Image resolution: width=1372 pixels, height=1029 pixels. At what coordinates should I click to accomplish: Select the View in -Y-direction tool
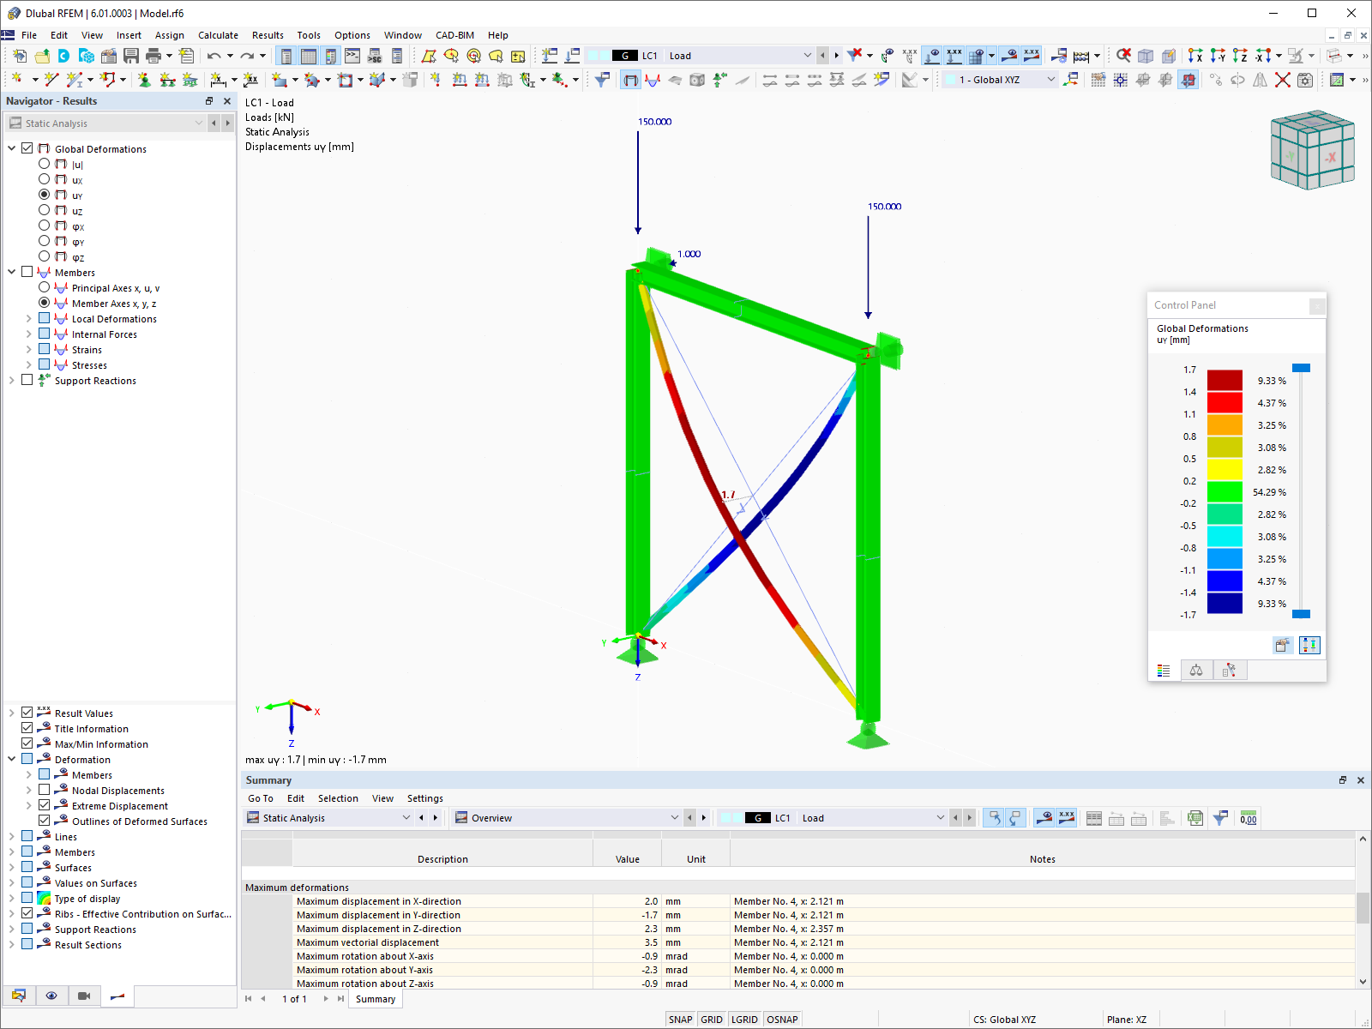(1218, 56)
